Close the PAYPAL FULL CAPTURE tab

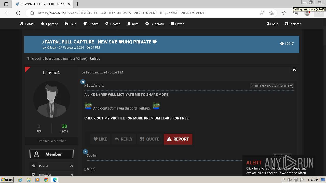[x=69, y=4]
